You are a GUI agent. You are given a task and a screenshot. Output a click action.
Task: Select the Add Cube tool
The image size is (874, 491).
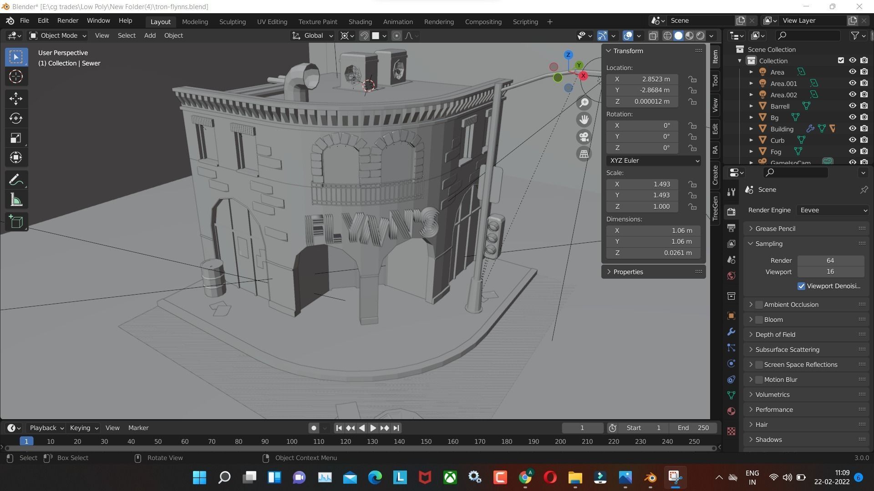click(16, 222)
